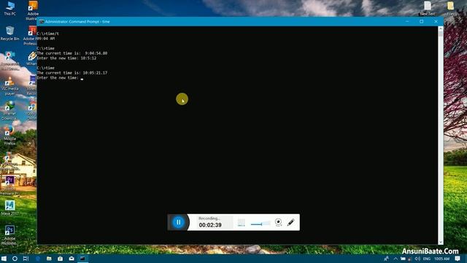
Task: Click the Command Prompt taskbar button
Action: pos(82,259)
